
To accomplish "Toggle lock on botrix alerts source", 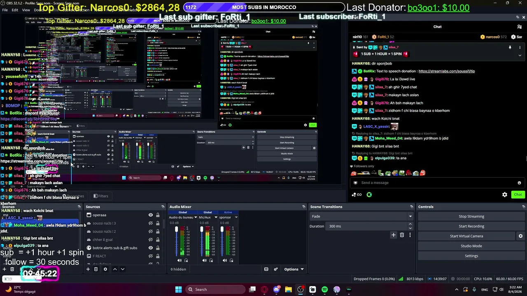I will click(157, 248).
